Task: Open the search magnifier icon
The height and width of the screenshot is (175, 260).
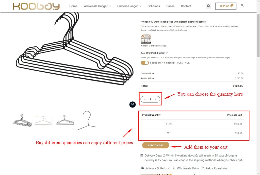Action: [208, 6]
